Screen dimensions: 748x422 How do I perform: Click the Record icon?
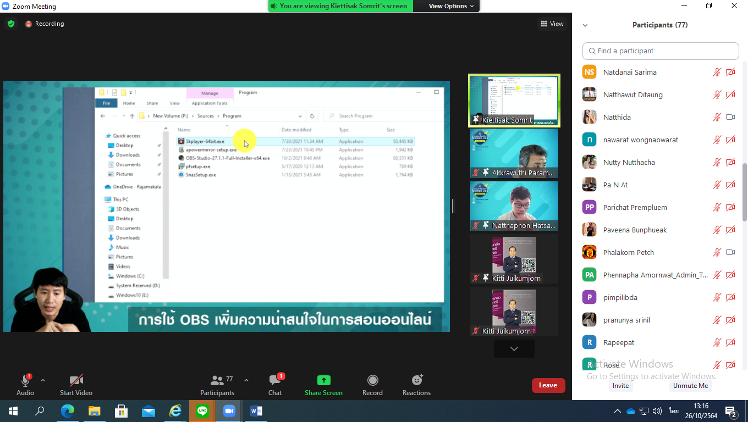[x=372, y=380]
